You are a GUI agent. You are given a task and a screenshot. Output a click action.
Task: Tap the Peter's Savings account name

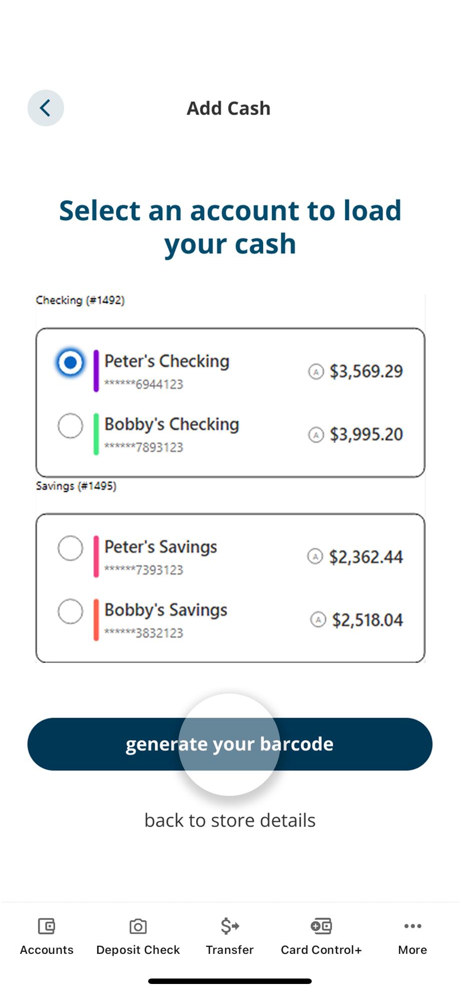[161, 547]
